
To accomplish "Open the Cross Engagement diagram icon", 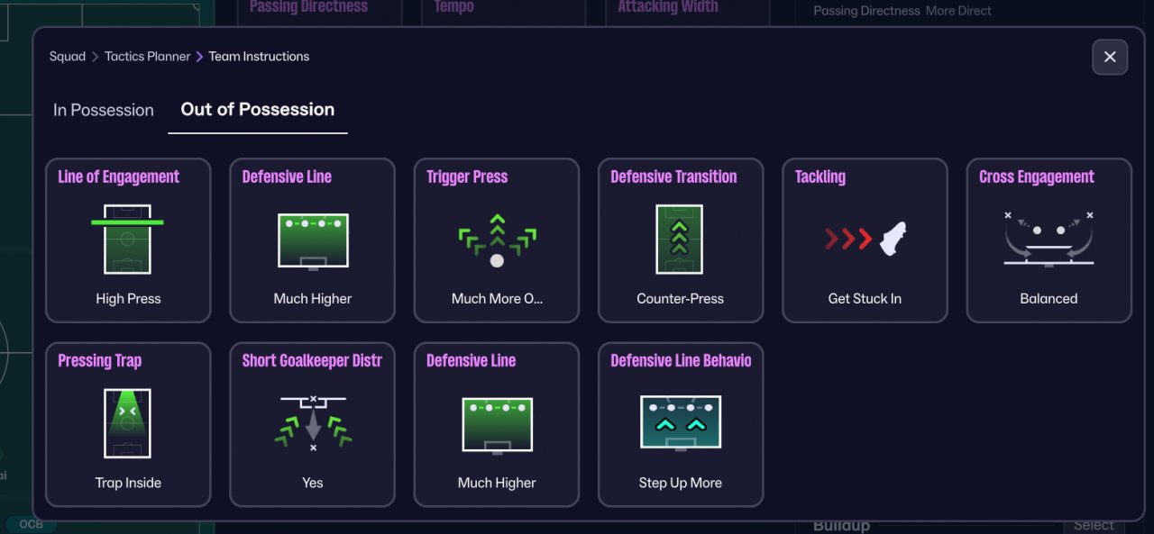I will (x=1049, y=239).
